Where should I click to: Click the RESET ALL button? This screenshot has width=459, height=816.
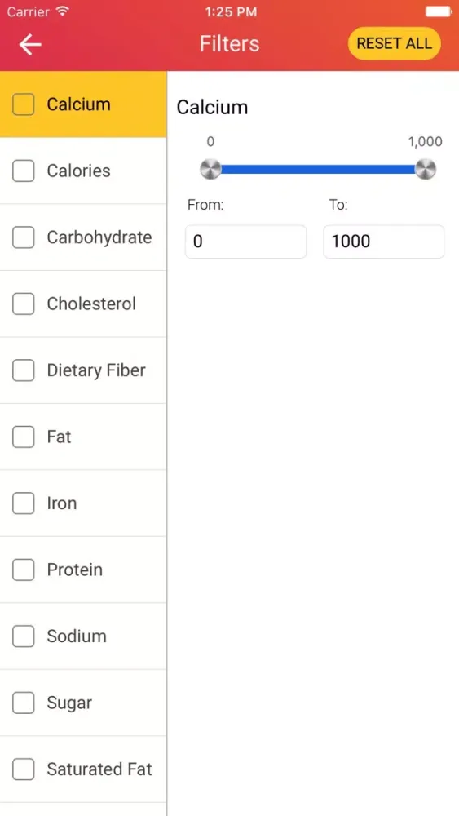[394, 43]
